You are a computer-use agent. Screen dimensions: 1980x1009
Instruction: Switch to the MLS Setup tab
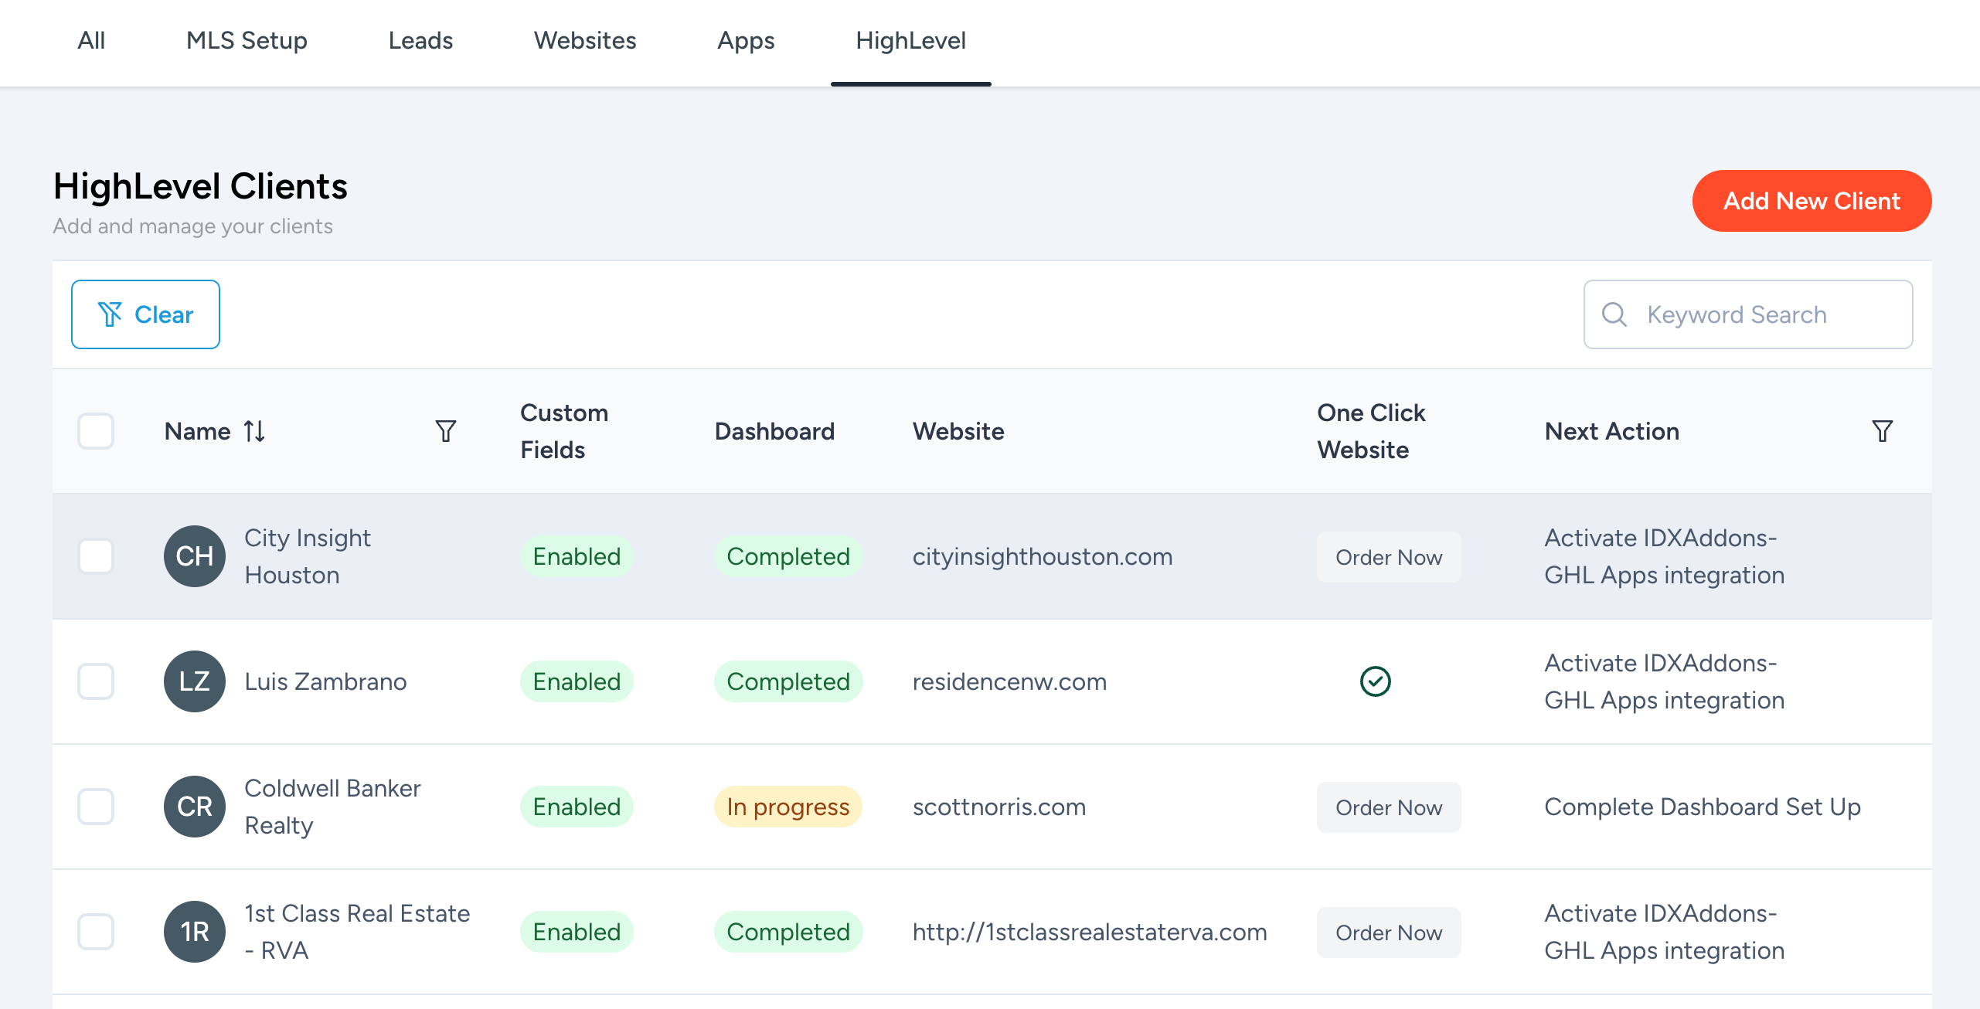[x=247, y=40]
